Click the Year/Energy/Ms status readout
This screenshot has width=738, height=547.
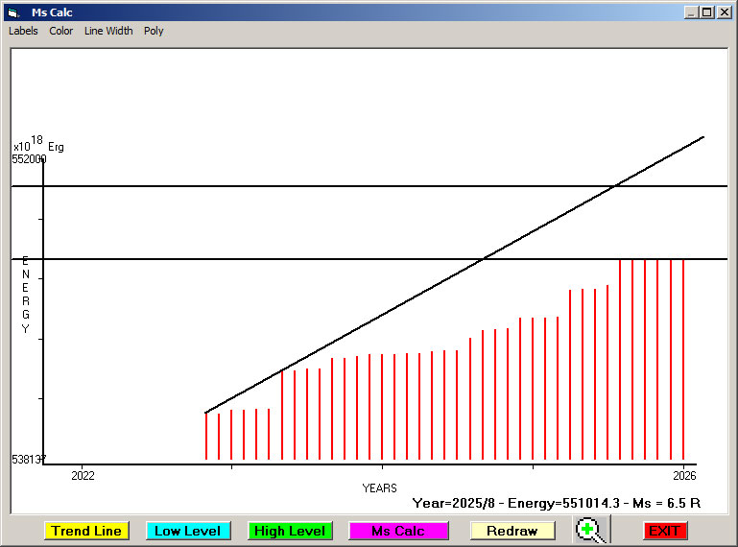point(557,503)
